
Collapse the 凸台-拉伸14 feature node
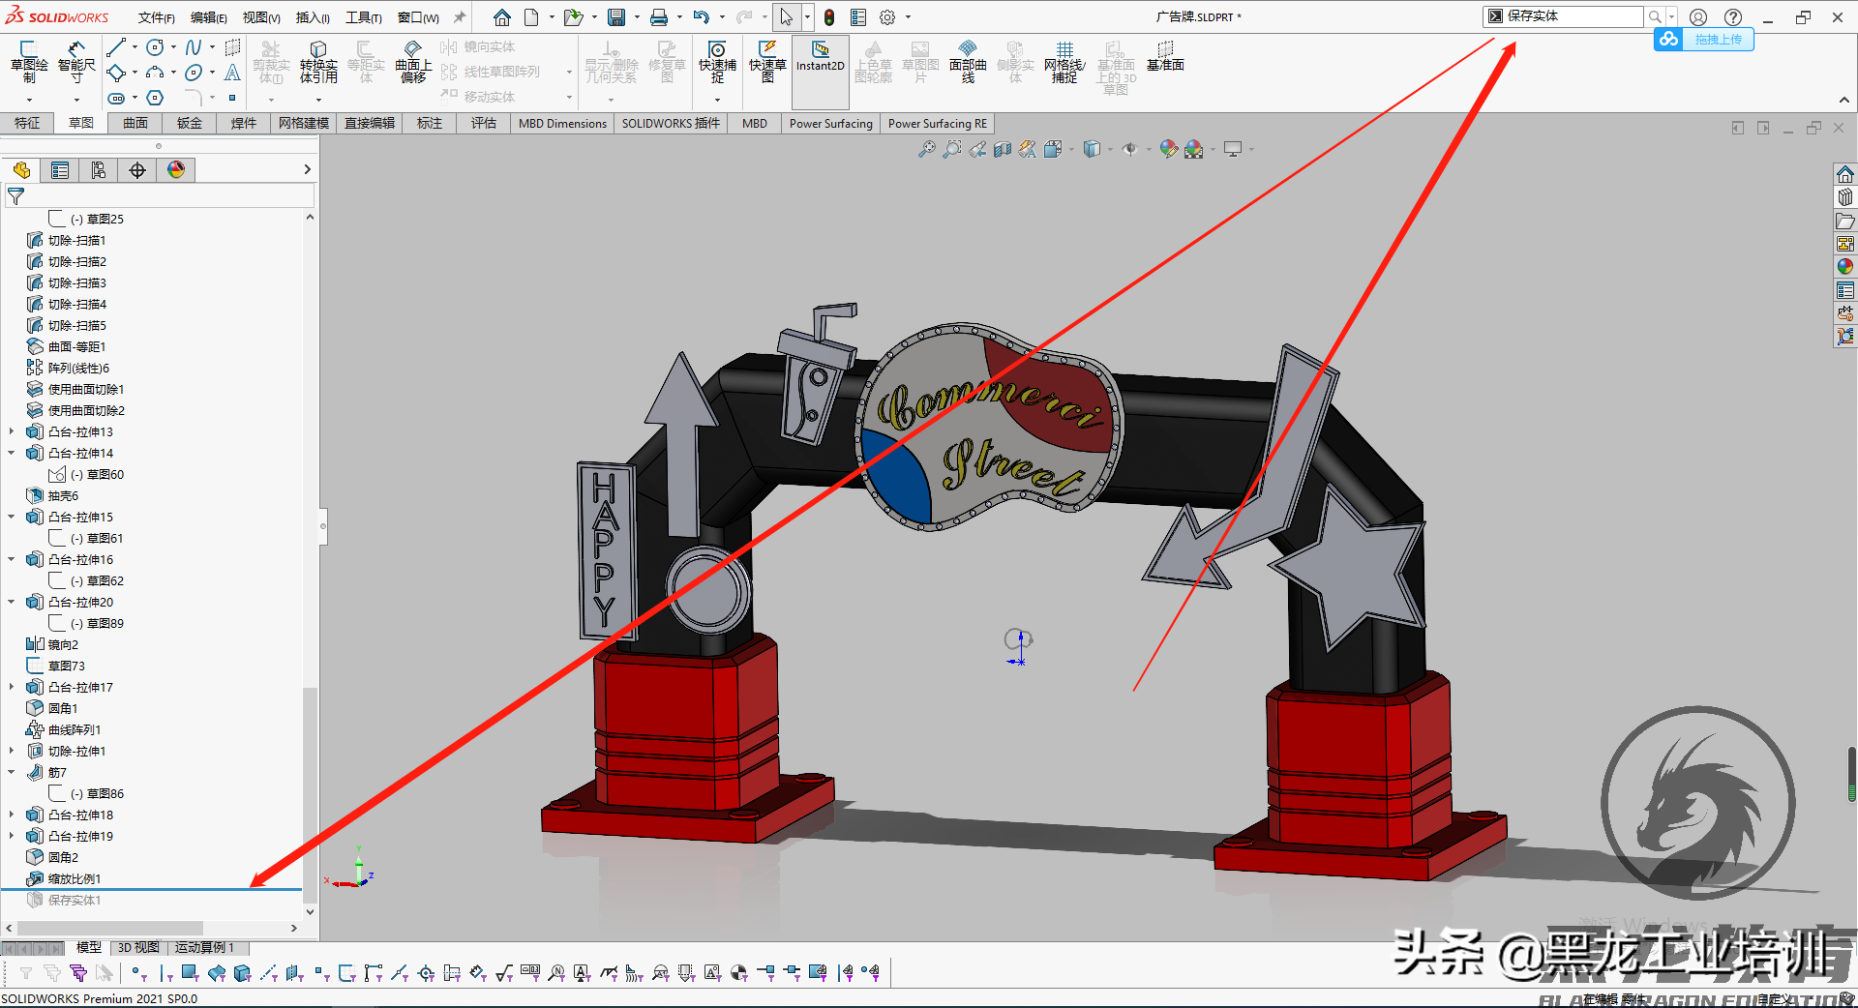click(11, 453)
